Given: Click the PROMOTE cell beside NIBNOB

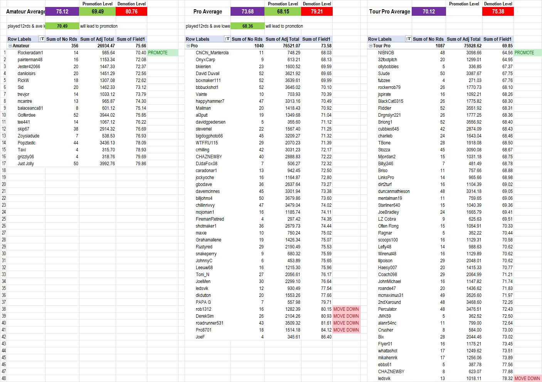Looking at the screenshot, I should pyautogui.click(x=527, y=53).
